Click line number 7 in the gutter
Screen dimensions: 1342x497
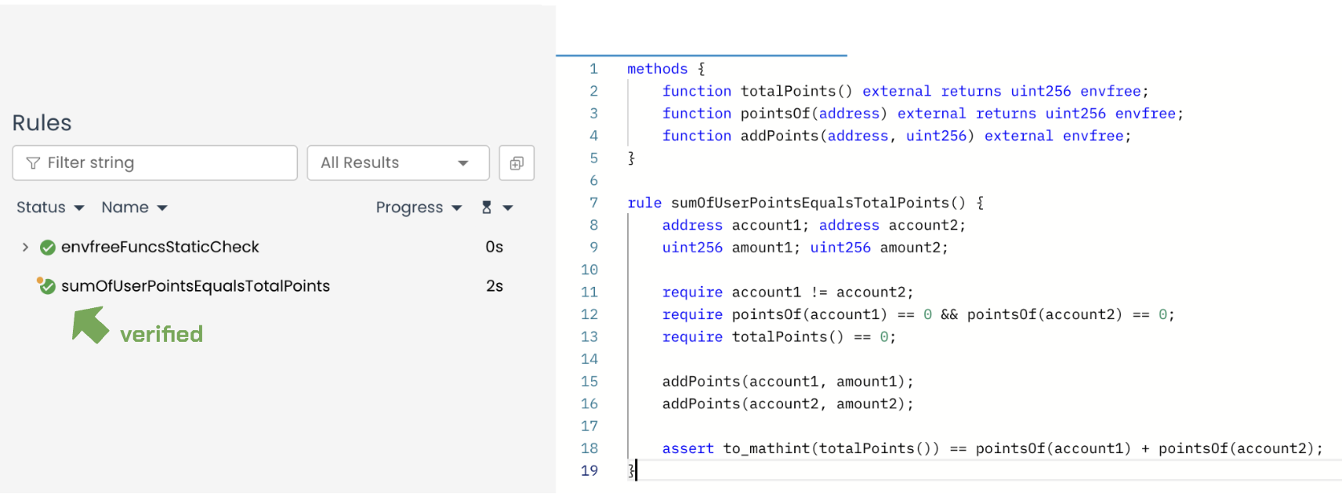pos(593,203)
